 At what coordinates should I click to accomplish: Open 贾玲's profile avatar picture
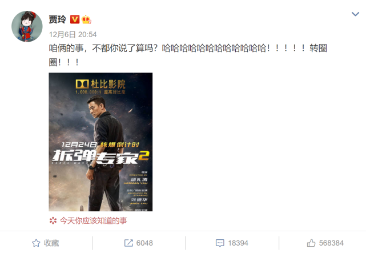[27, 26]
